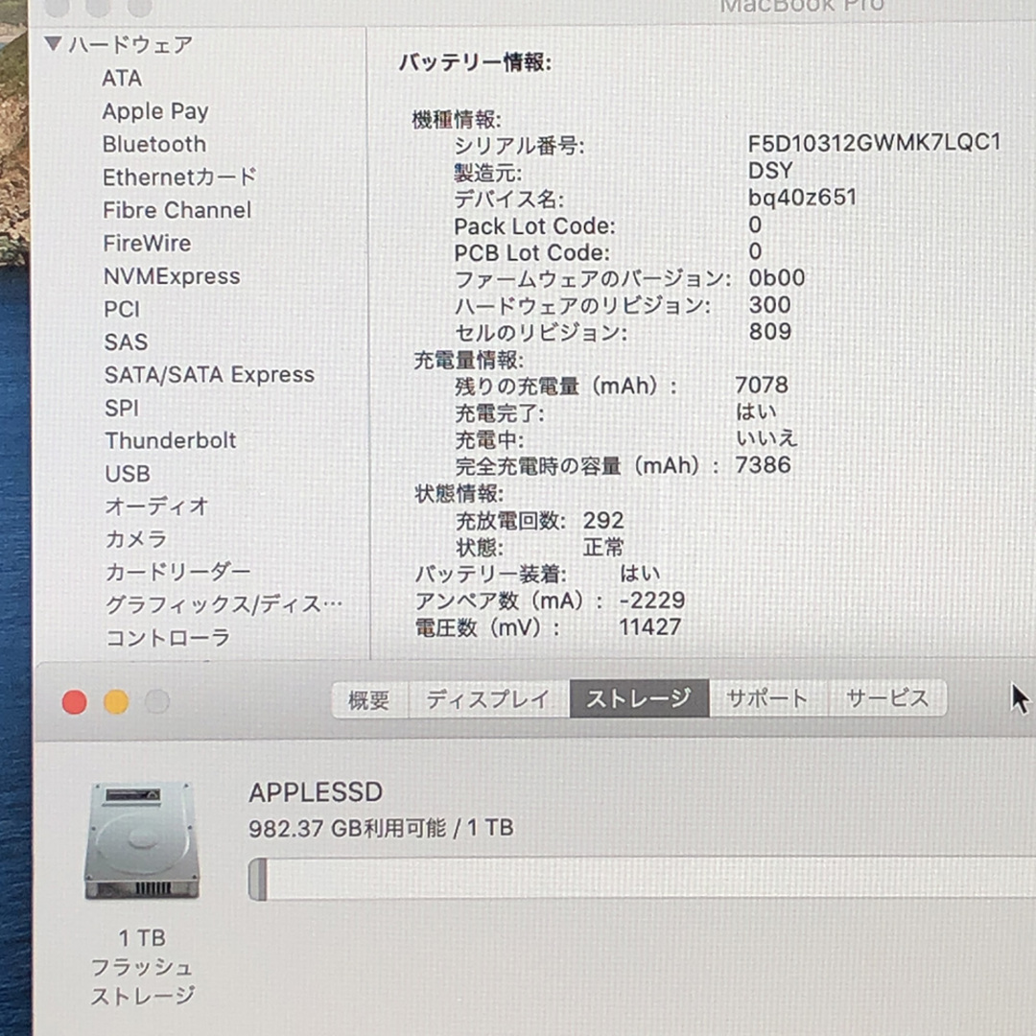
Task: Click the APPLESSD drive name
Action: point(316,792)
